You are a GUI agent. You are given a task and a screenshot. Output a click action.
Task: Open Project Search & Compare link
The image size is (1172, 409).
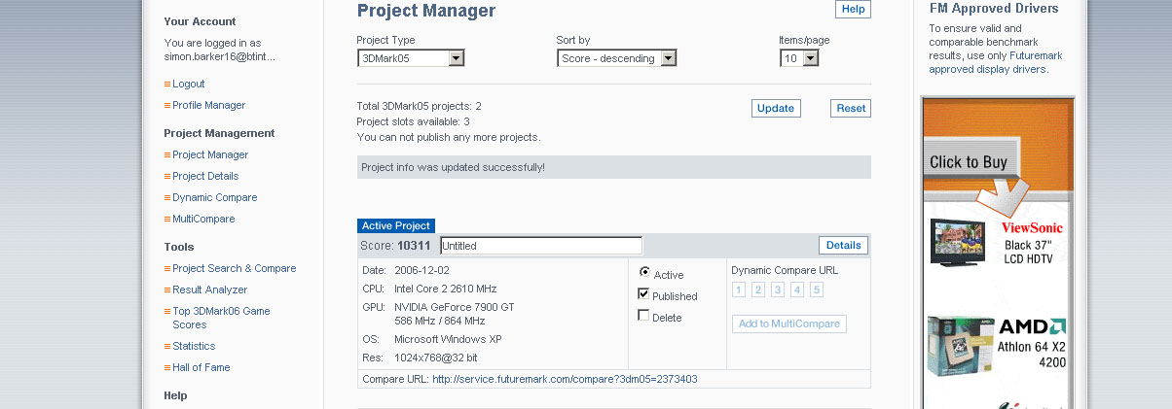(x=235, y=268)
